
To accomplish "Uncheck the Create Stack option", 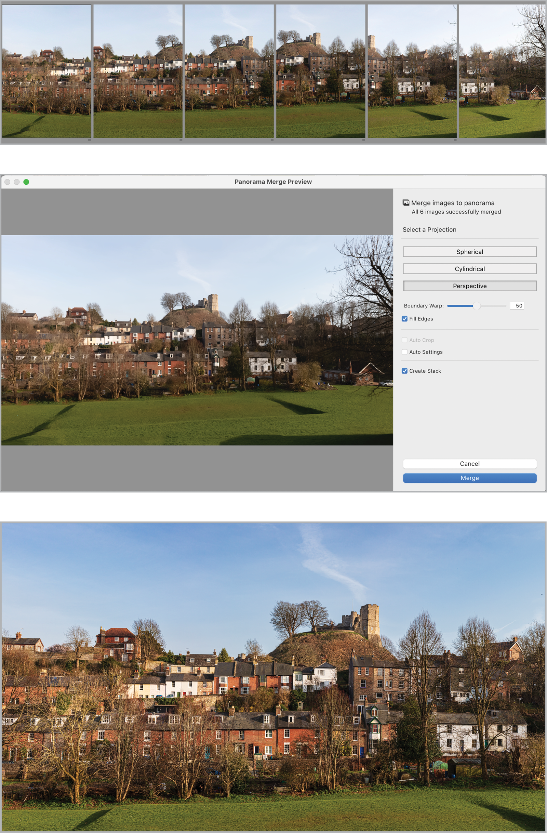I will pos(404,371).
